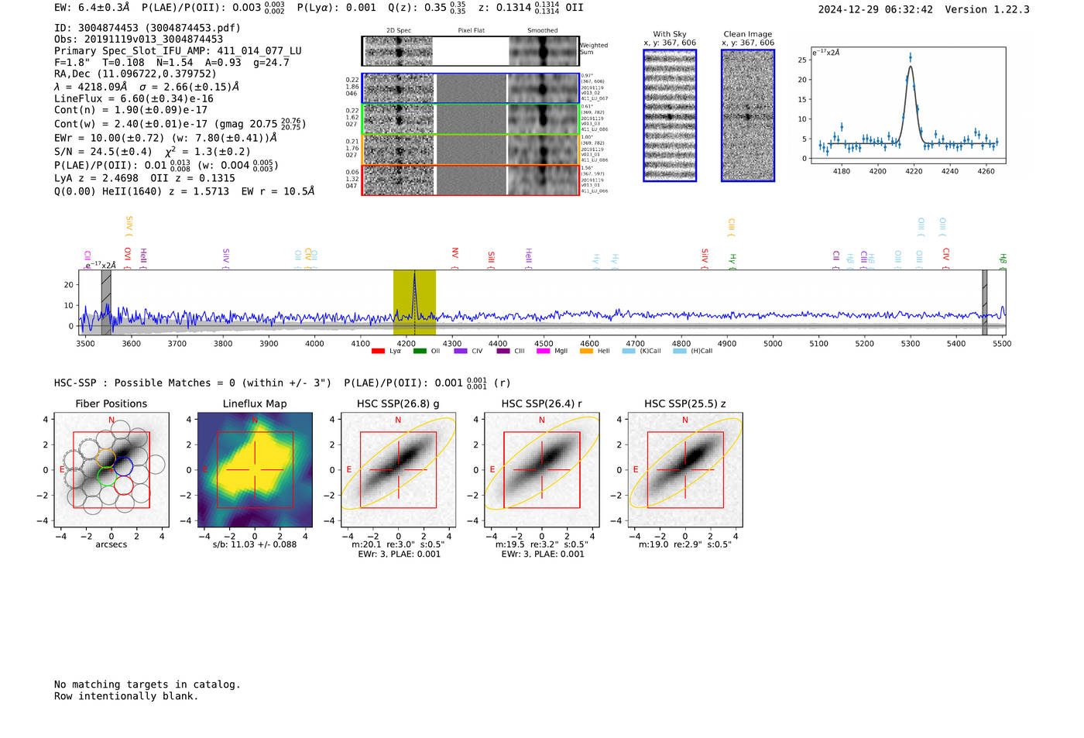Select the orange-bordered fiber spectrum row
This screenshot has height=738, width=1084.
point(470,149)
